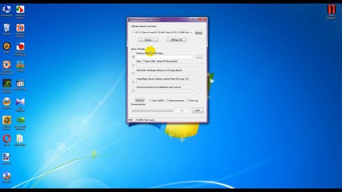Viewport: 342px width, 192px height.
Task: Open the WinSetupFromUSB folder icon on the desktop
Action: coord(20,140)
